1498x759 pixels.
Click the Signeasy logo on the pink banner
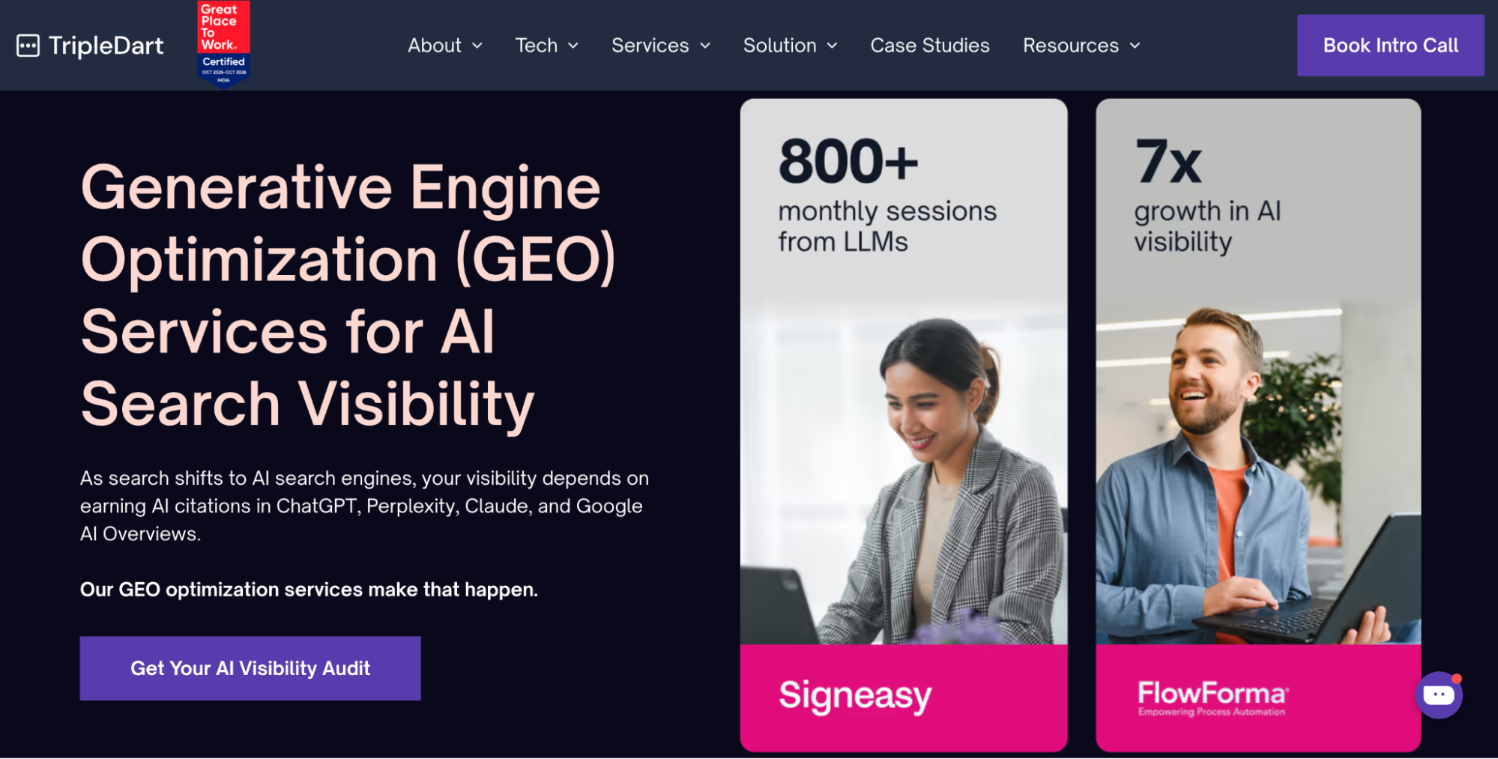click(853, 695)
